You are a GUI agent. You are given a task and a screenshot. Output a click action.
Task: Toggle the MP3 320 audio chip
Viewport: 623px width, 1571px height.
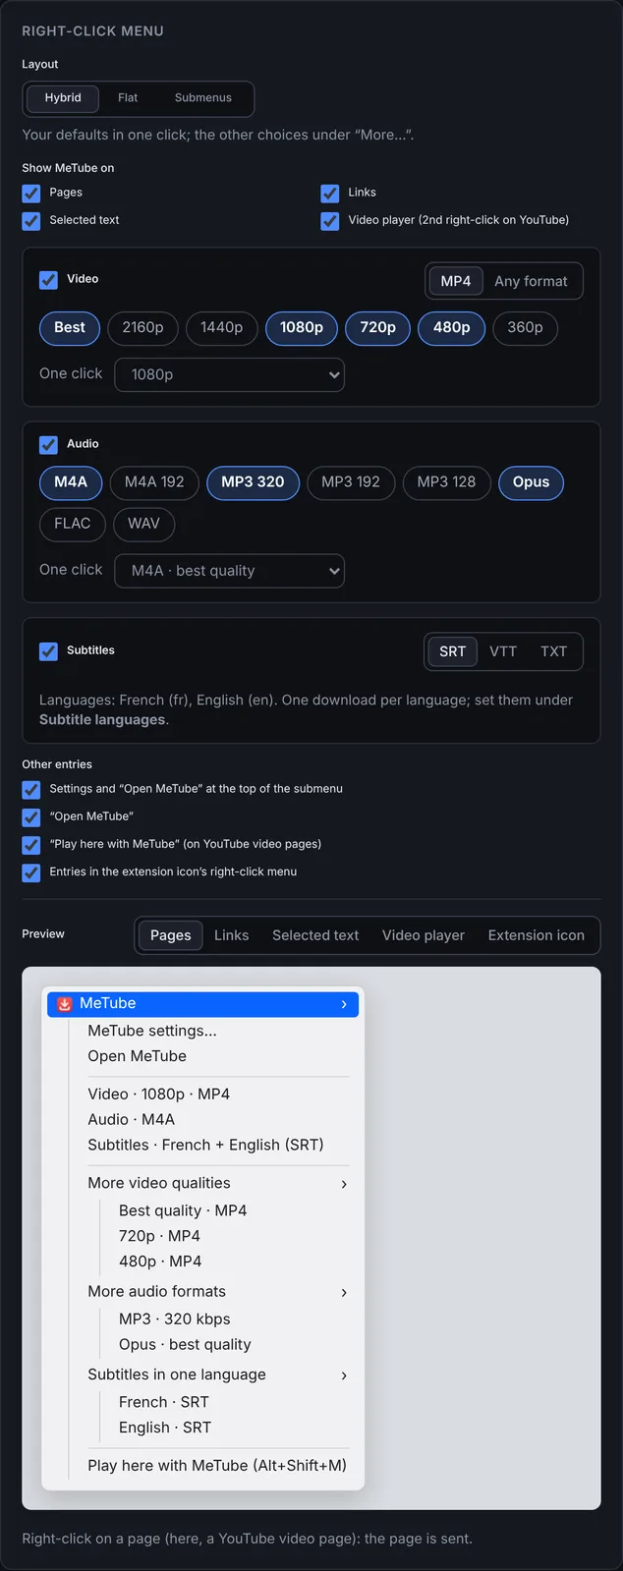pos(253,482)
